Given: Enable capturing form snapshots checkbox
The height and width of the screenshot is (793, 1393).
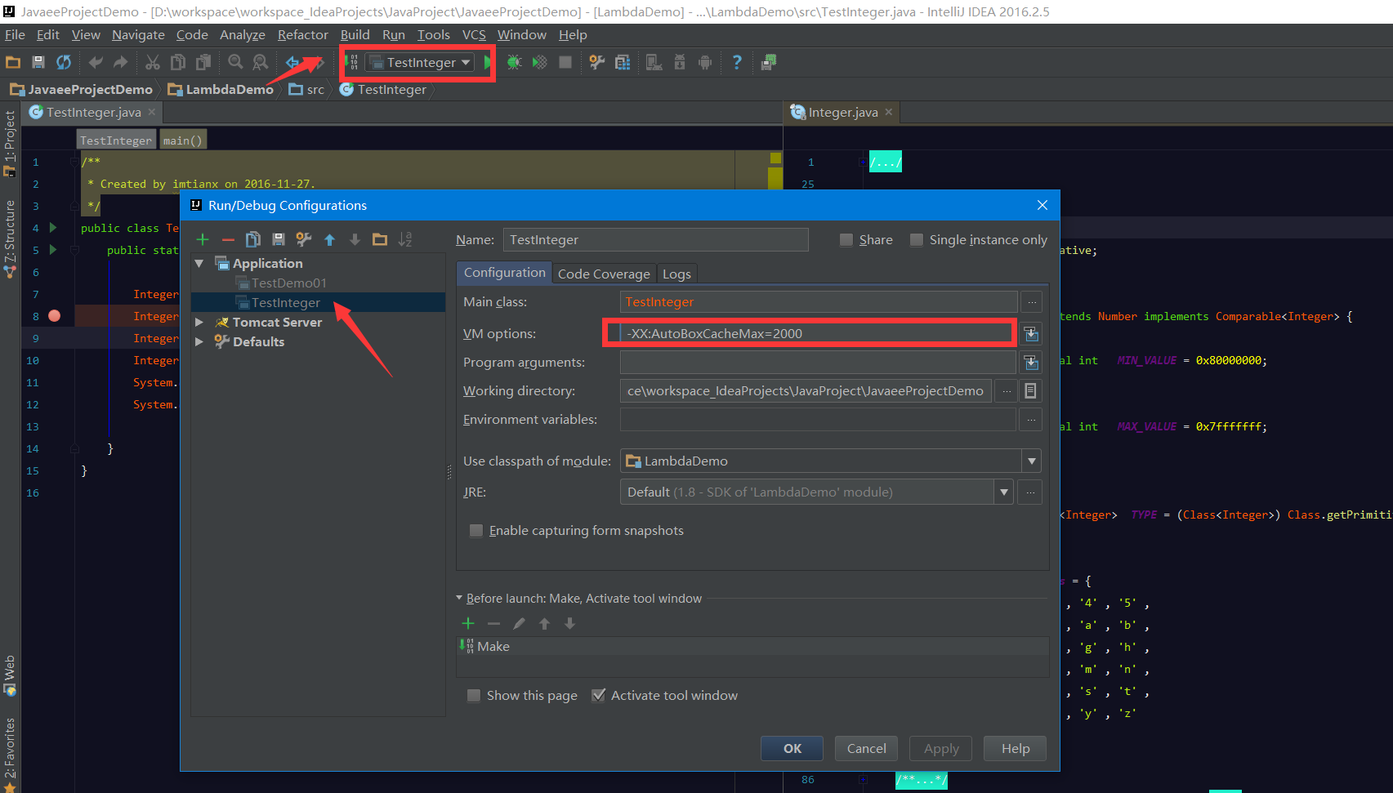Looking at the screenshot, I should click(476, 531).
